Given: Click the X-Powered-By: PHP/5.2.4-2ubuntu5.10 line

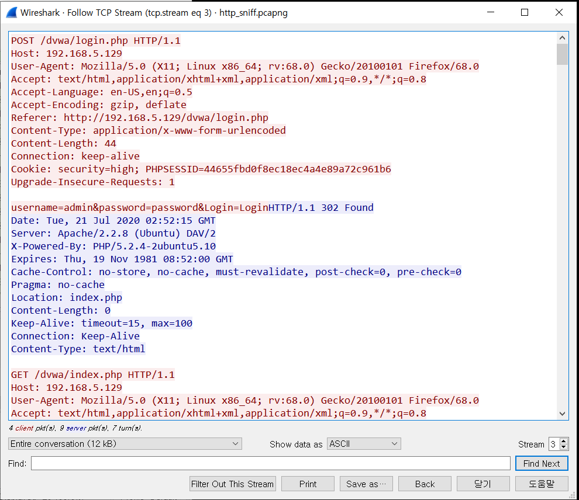Looking at the screenshot, I should [113, 246].
